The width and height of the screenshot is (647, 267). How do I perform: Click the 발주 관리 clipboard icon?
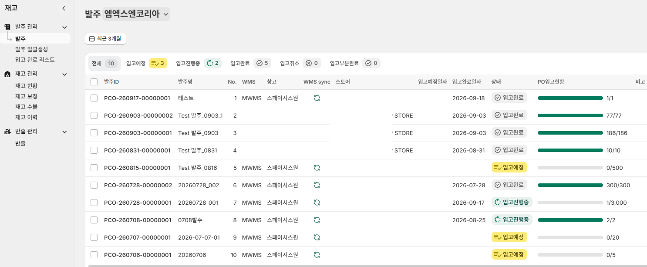tap(7, 27)
